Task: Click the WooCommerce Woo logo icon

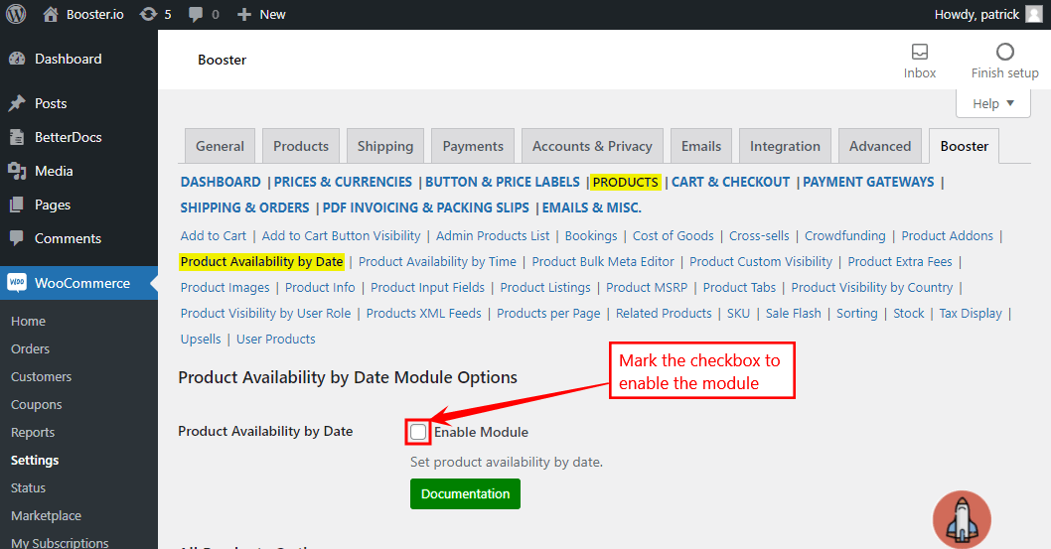Action: [x=18, y=283]
